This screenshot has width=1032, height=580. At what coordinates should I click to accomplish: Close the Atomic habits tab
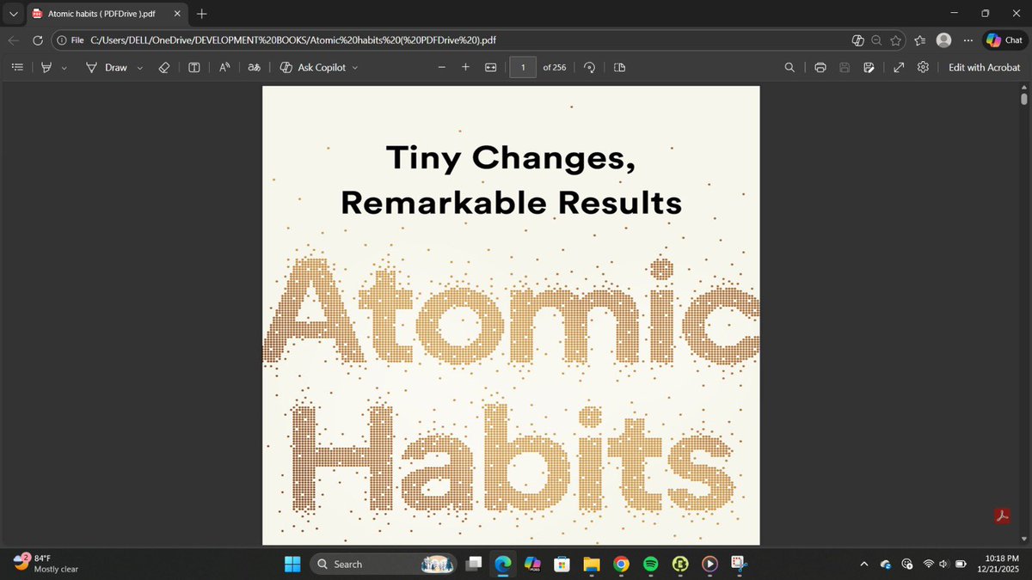pos(177,14)
